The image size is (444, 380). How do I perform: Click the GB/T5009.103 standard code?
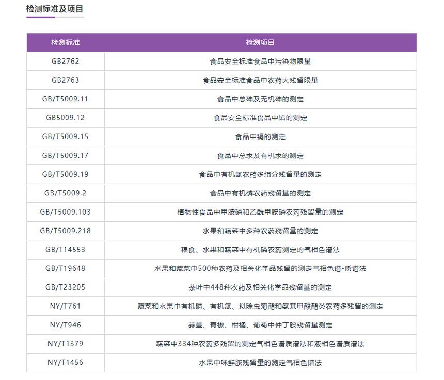(x=66, y=212)
